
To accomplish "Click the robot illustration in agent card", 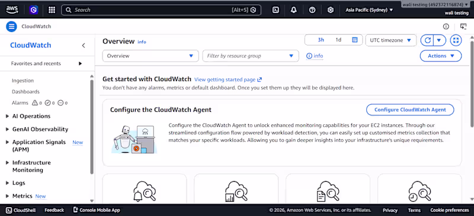I will click(134, 140).
